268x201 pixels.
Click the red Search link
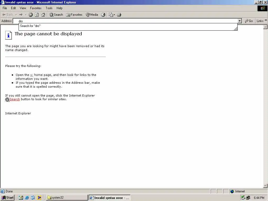click(x=15, y=99)
